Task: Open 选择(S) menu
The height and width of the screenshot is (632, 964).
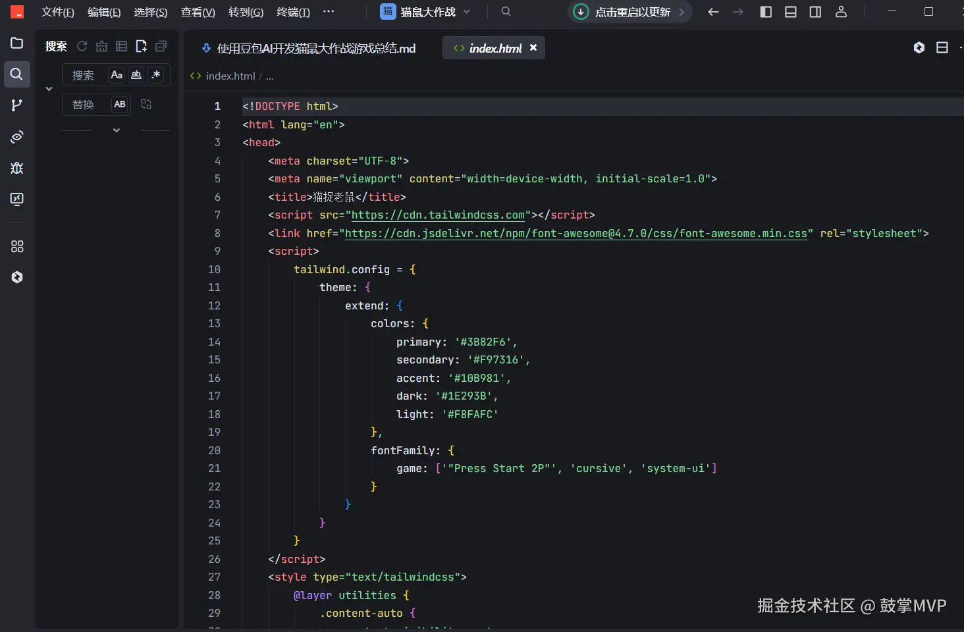Action: pos(151,12)
